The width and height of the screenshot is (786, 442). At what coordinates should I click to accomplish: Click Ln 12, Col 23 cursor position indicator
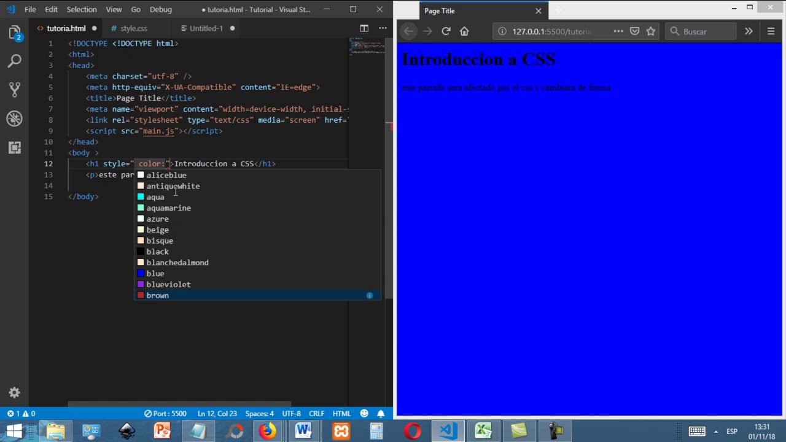(x=217, y=414)
